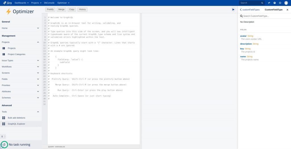Viewport: 291px width, 149px height.
Task: Expand the Issue Types section
Action: pyautogui.click(x=38, y=61)
